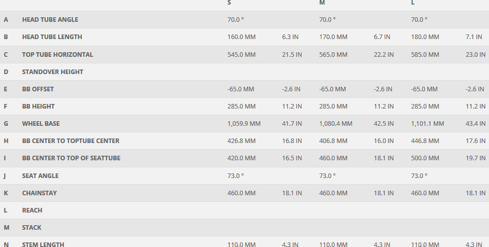Click the 1,059.9 MM wheel base value
Screen dimensions: 489x247
tap(244, 124)
